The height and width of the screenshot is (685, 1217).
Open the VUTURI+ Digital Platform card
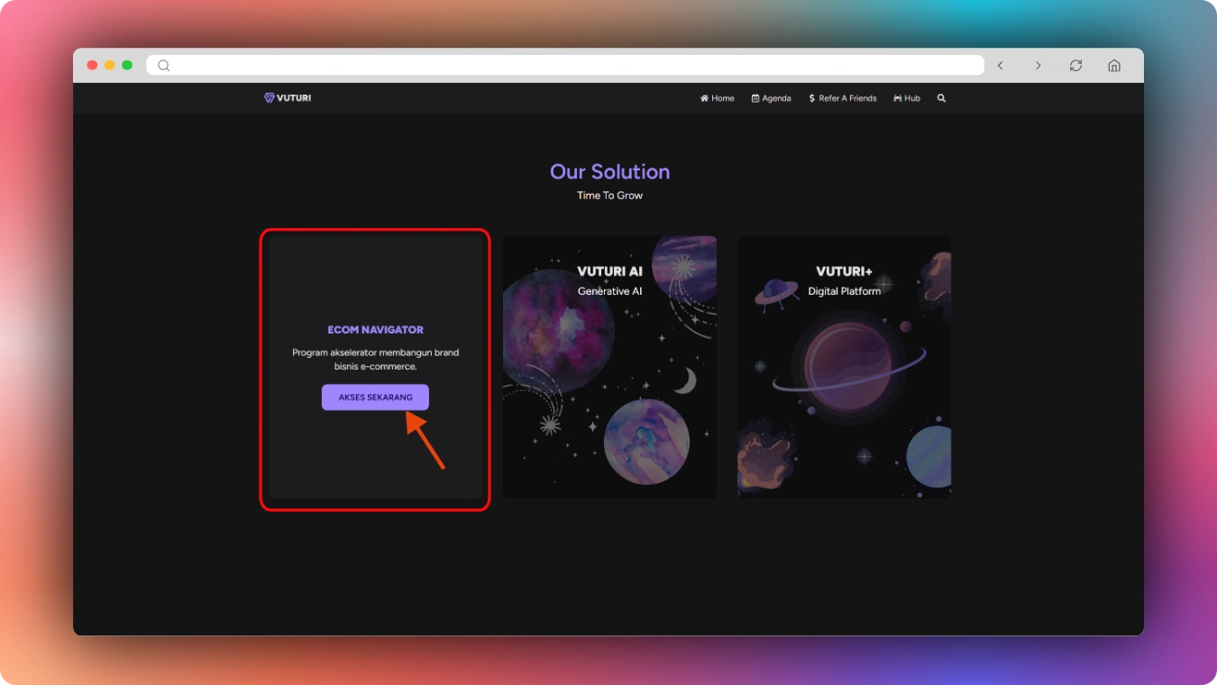(844, 367)
